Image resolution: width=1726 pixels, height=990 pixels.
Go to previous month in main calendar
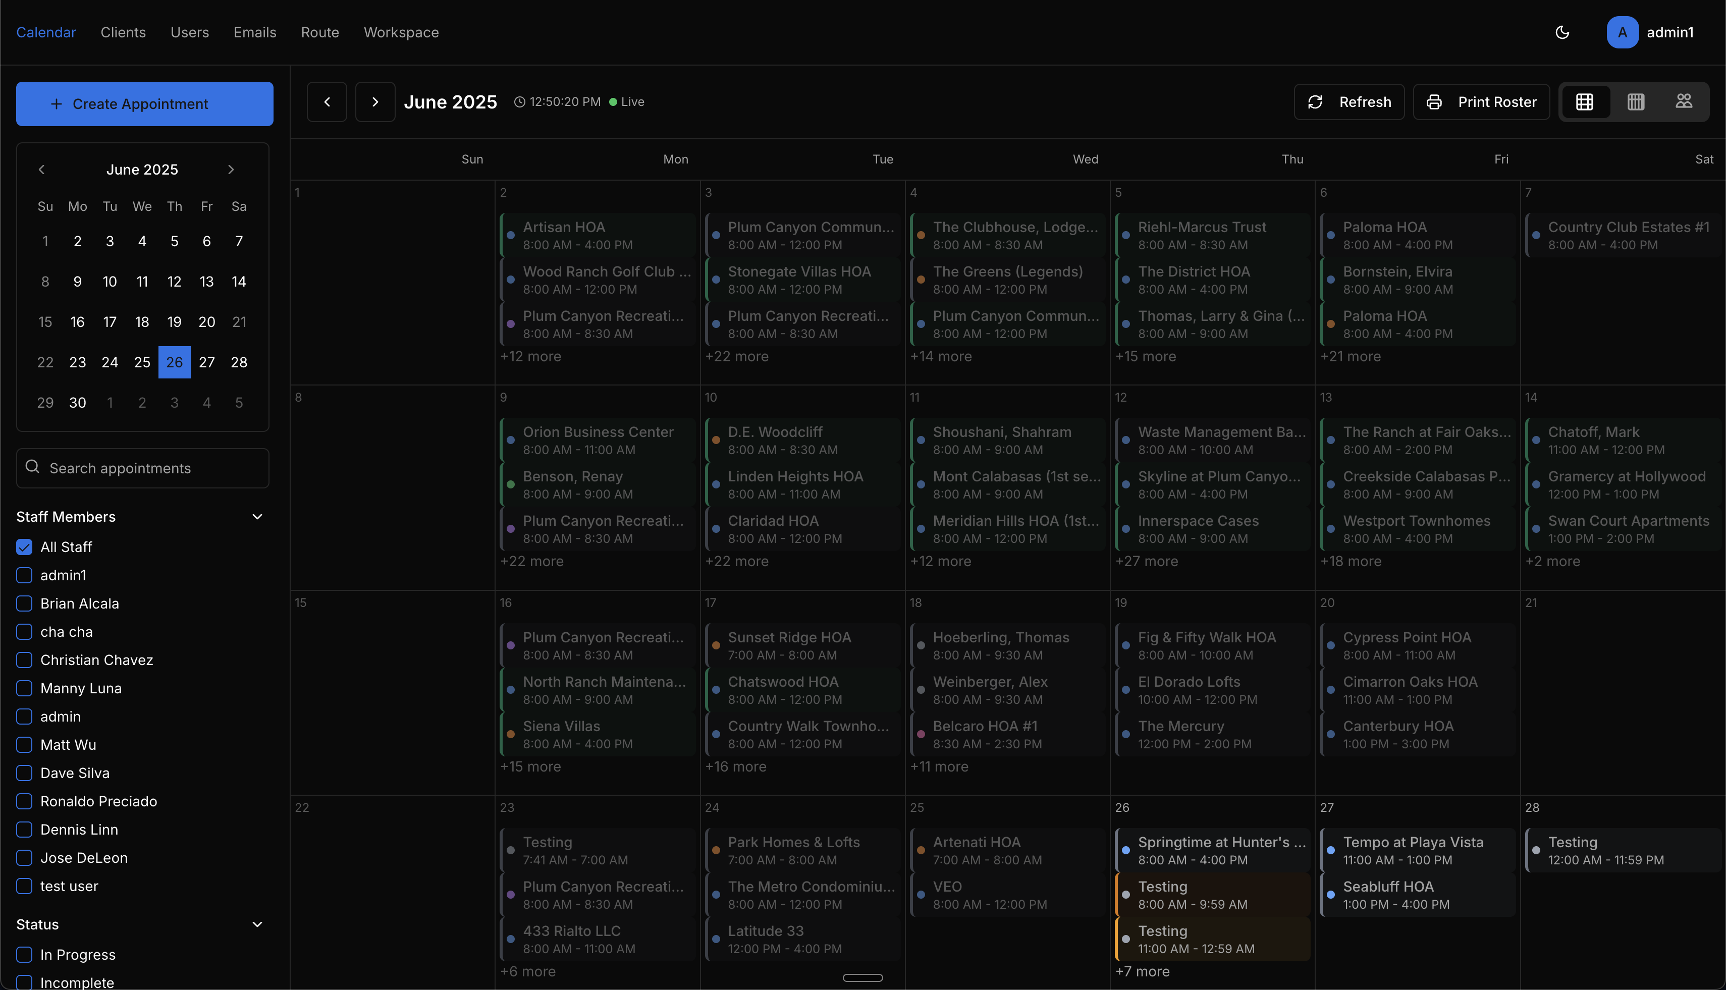click(x=327, y=102)
